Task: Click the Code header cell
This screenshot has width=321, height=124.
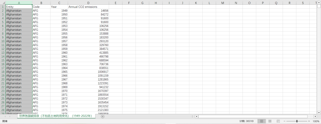Action: 41,7
